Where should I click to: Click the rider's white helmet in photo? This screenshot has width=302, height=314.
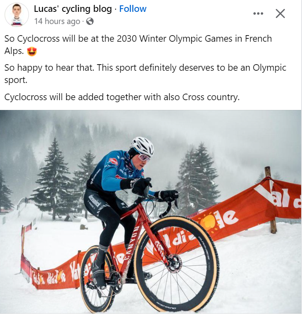(x=142, y=146)
